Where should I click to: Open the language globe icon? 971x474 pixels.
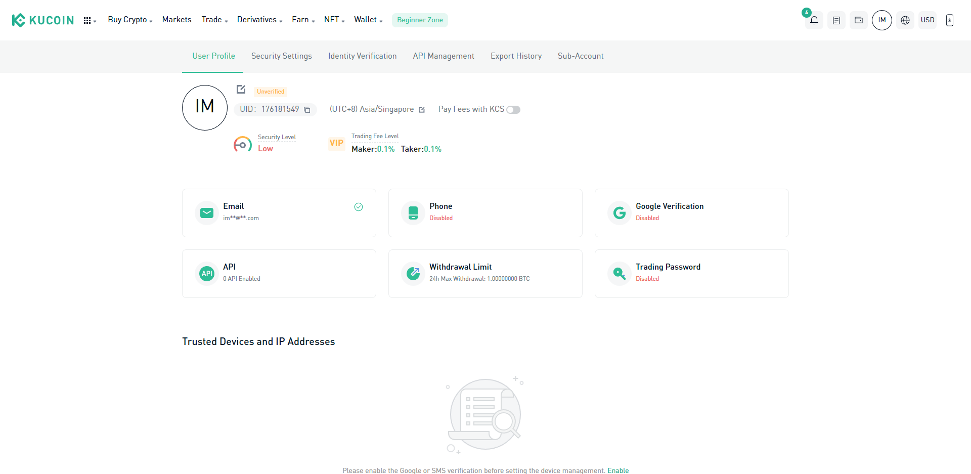tap(905, 20)
